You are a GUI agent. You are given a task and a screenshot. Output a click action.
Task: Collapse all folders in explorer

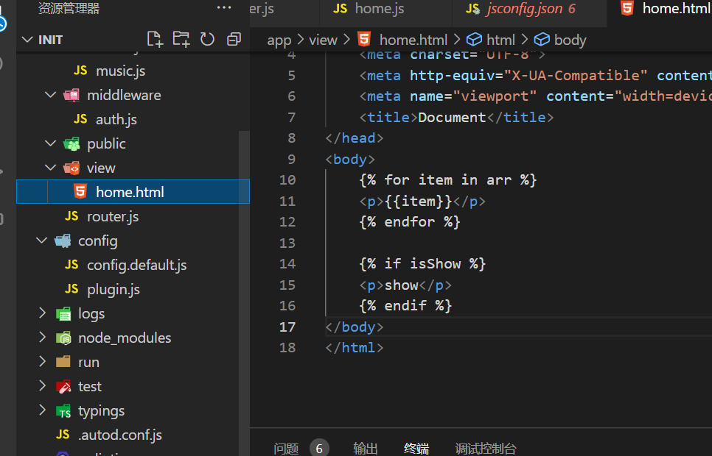click(234, 40)
